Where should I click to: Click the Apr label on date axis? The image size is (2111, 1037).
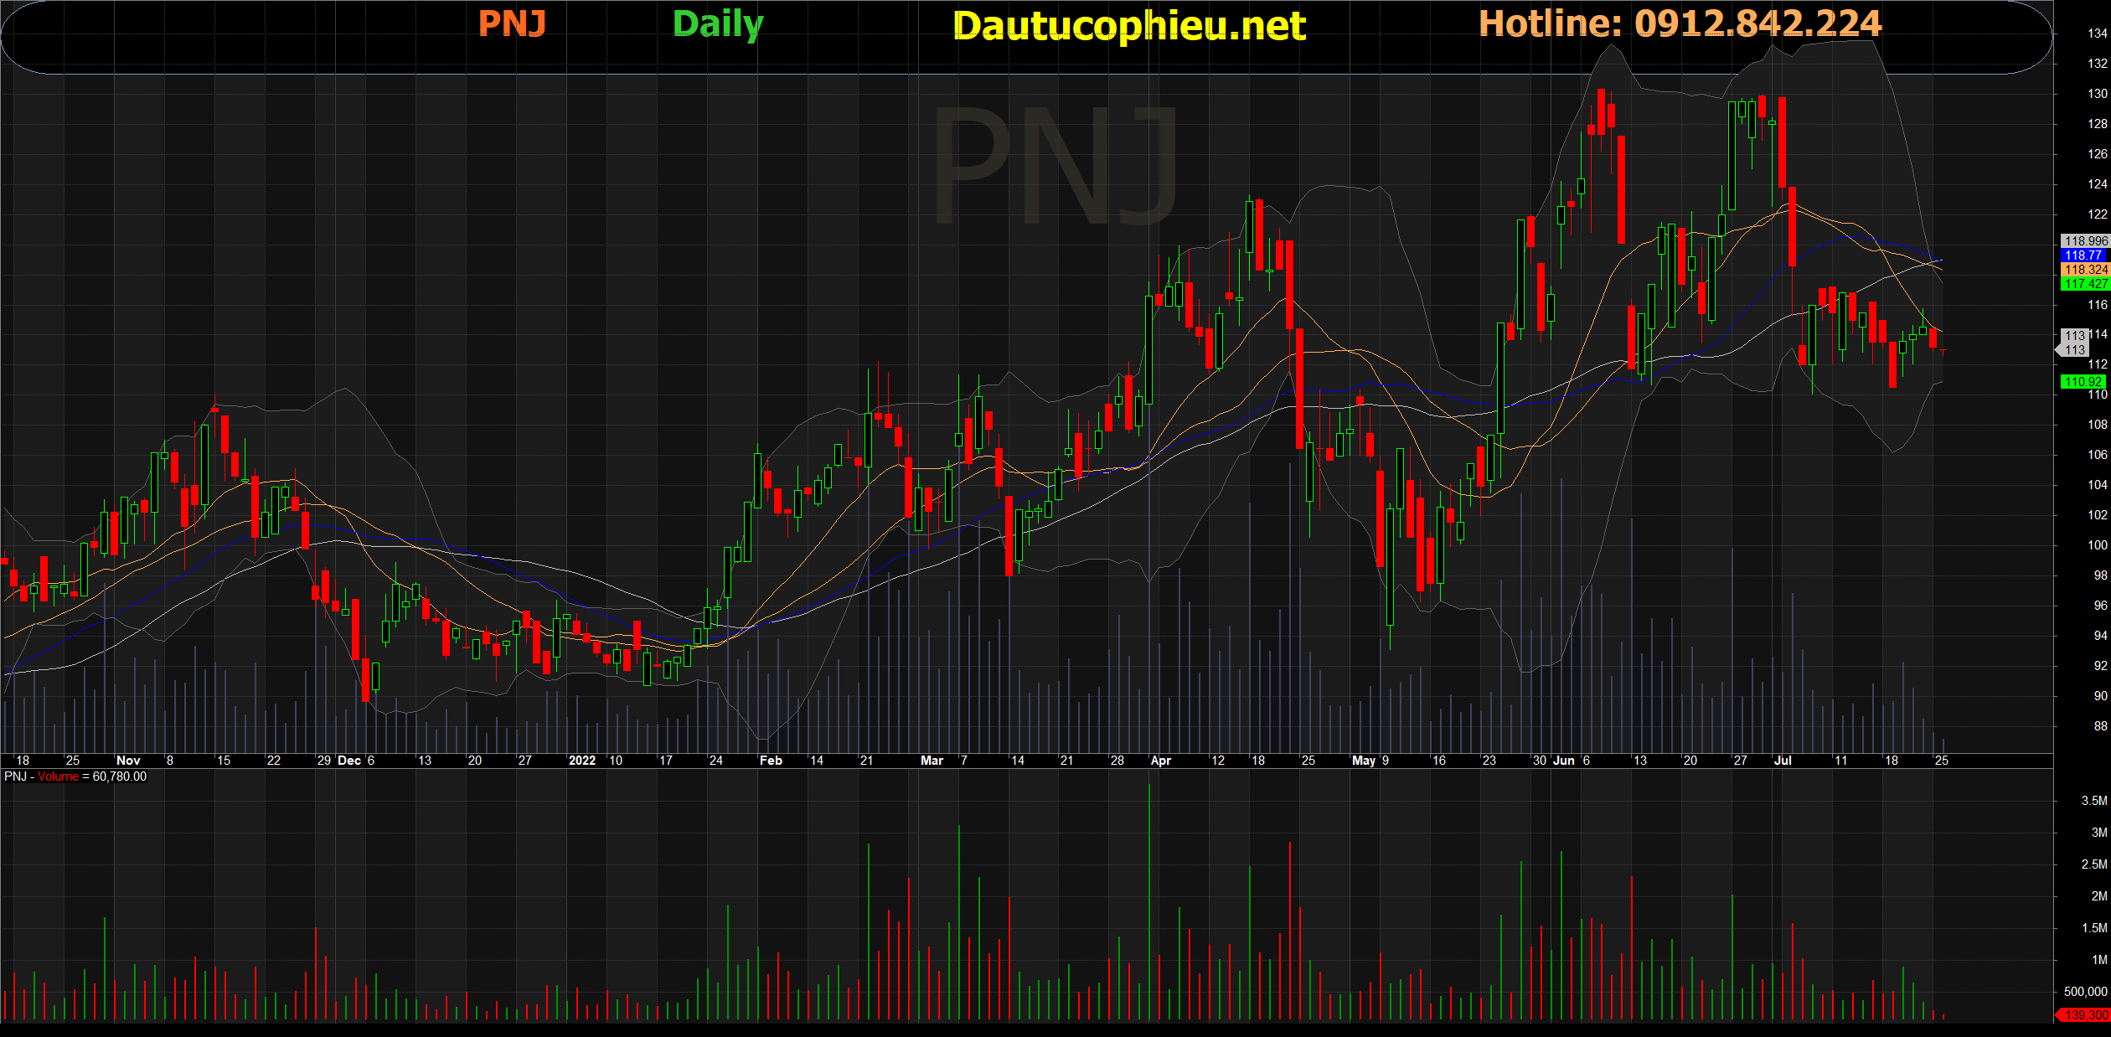(1161, 761)
